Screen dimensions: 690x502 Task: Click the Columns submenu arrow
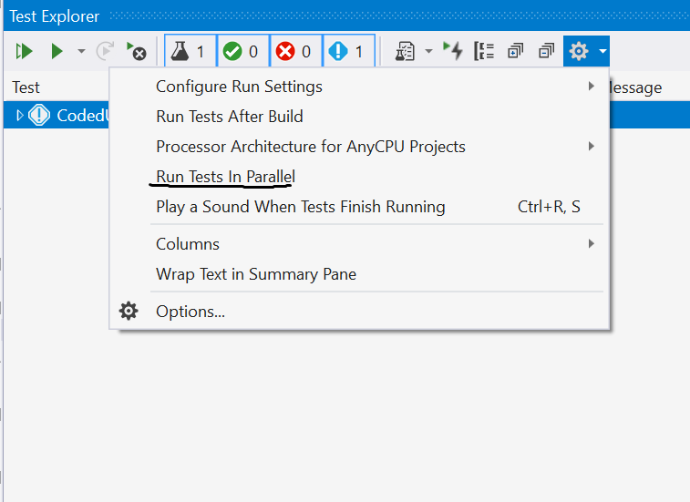(592, 244)
